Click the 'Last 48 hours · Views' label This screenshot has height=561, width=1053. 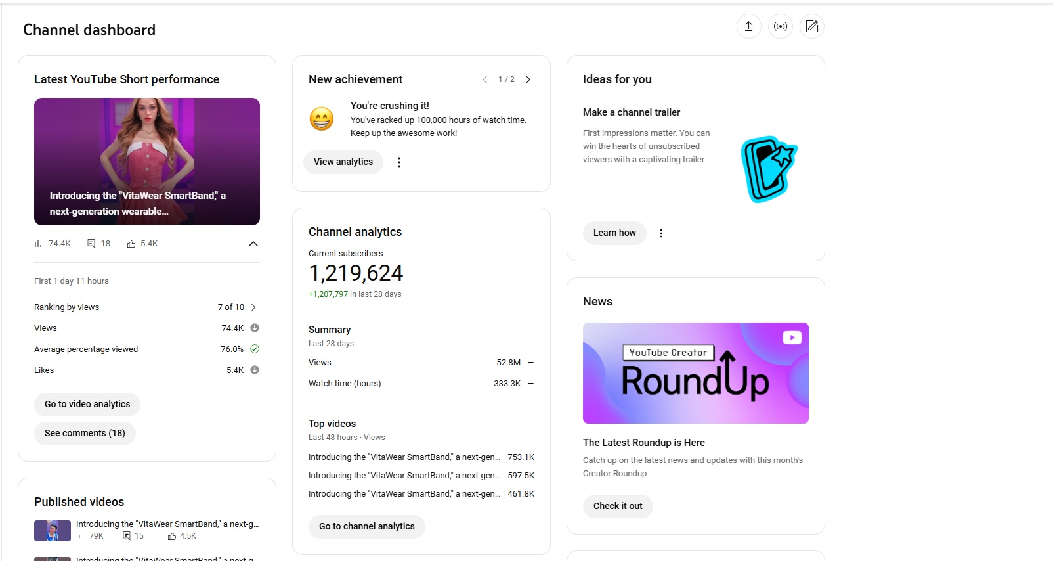(x=347, y=438)
